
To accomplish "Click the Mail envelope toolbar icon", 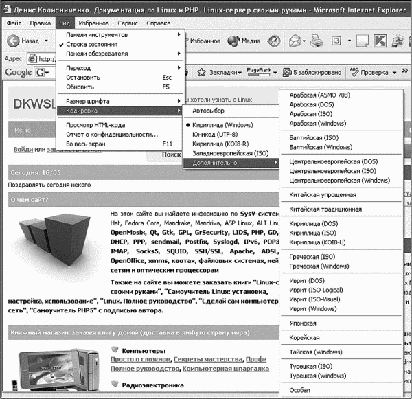I will tap(295, 41).
